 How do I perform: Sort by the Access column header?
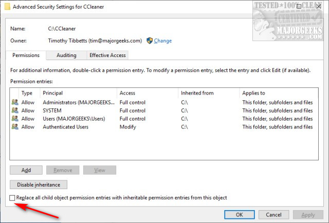(x=147, y=93)
